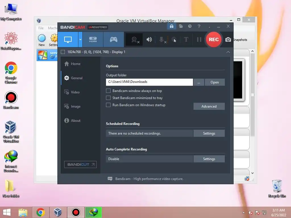Open scheduled recording clock icon

click(x=190, y=26)
